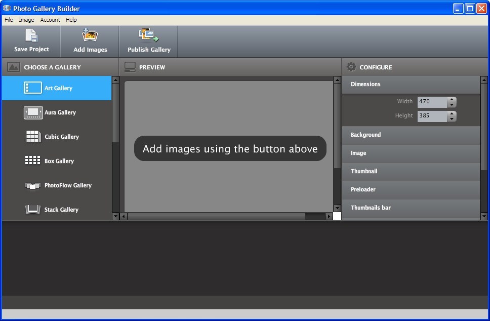Image resolution: width=490 pixels, height=321 pixels.
Task: Expand the Thumbnails bar settings section
Action: click(411, 208)
